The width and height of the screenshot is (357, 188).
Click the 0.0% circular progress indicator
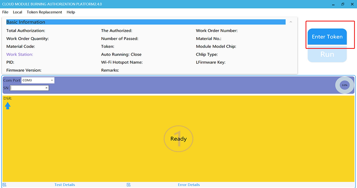[345, 85]
